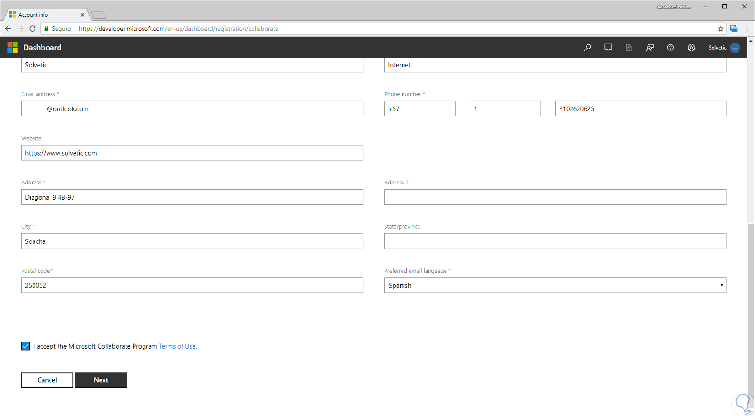Click the feedback person icon
This screenshot has width=755, height=416.
tap(650, 48)
